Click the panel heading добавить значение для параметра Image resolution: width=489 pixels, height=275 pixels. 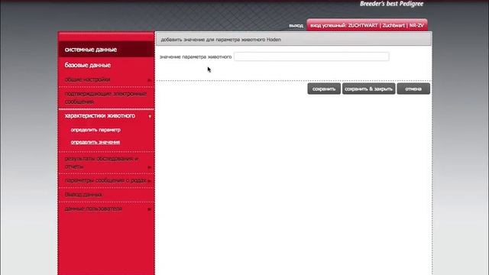pos(221,40)
